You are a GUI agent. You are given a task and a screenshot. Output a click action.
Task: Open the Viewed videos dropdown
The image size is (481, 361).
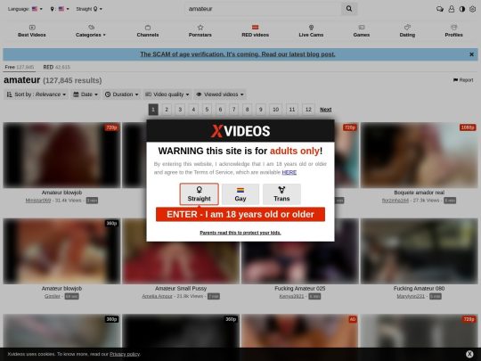(220, 94)
